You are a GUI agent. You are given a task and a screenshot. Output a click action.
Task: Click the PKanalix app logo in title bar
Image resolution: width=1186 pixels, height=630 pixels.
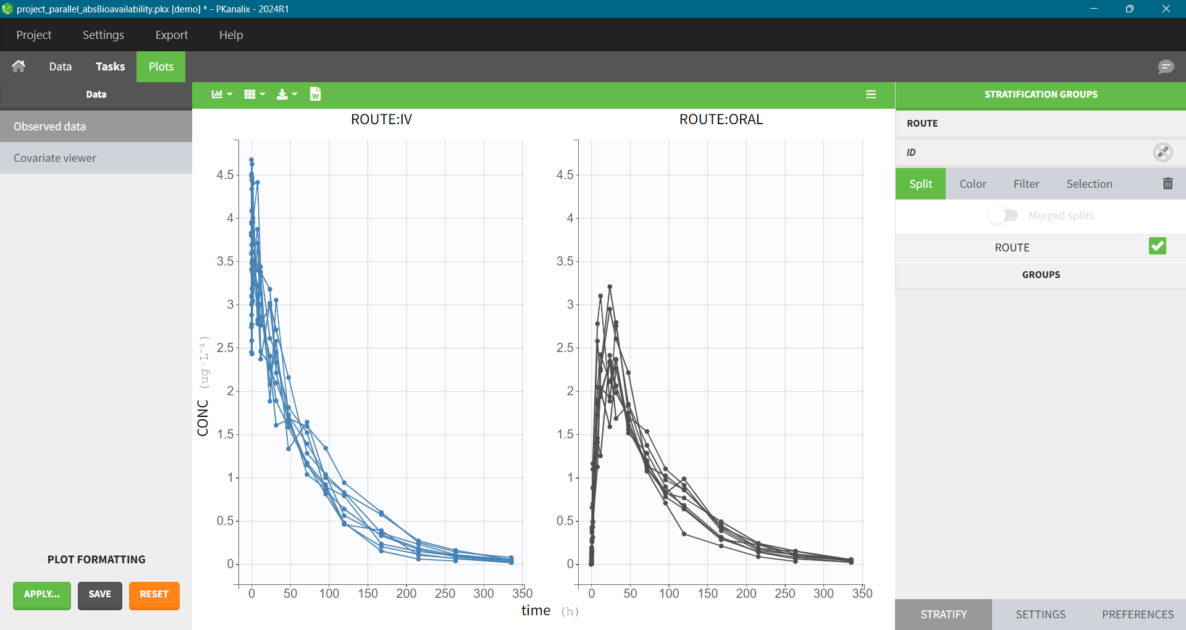click(7, 9)
